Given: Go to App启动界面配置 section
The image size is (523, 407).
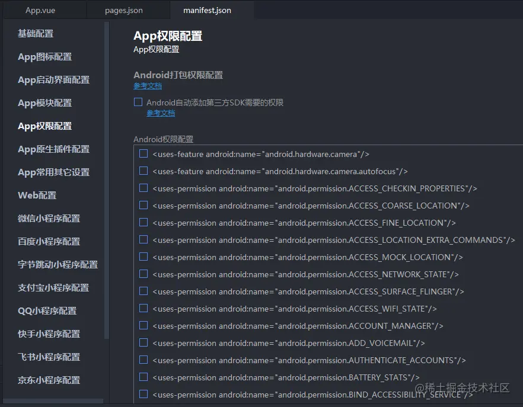Looking at the screenshot, I should 54,79.
